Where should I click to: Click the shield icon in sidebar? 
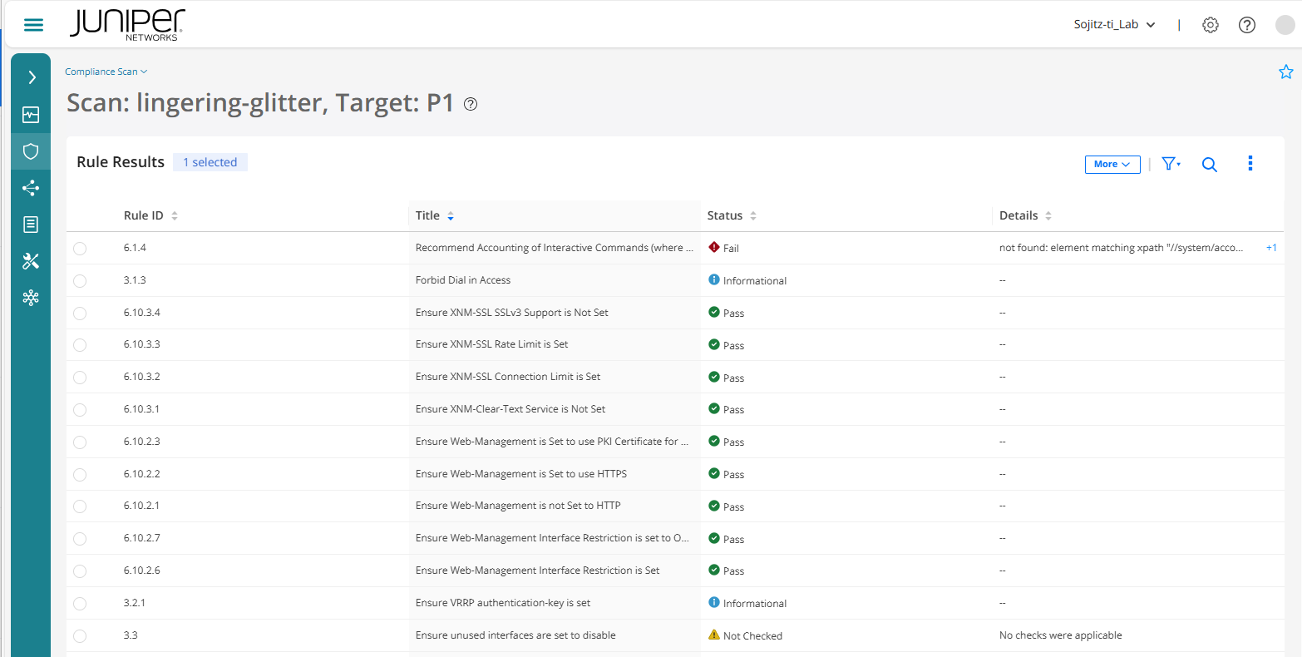click(31, 151)
